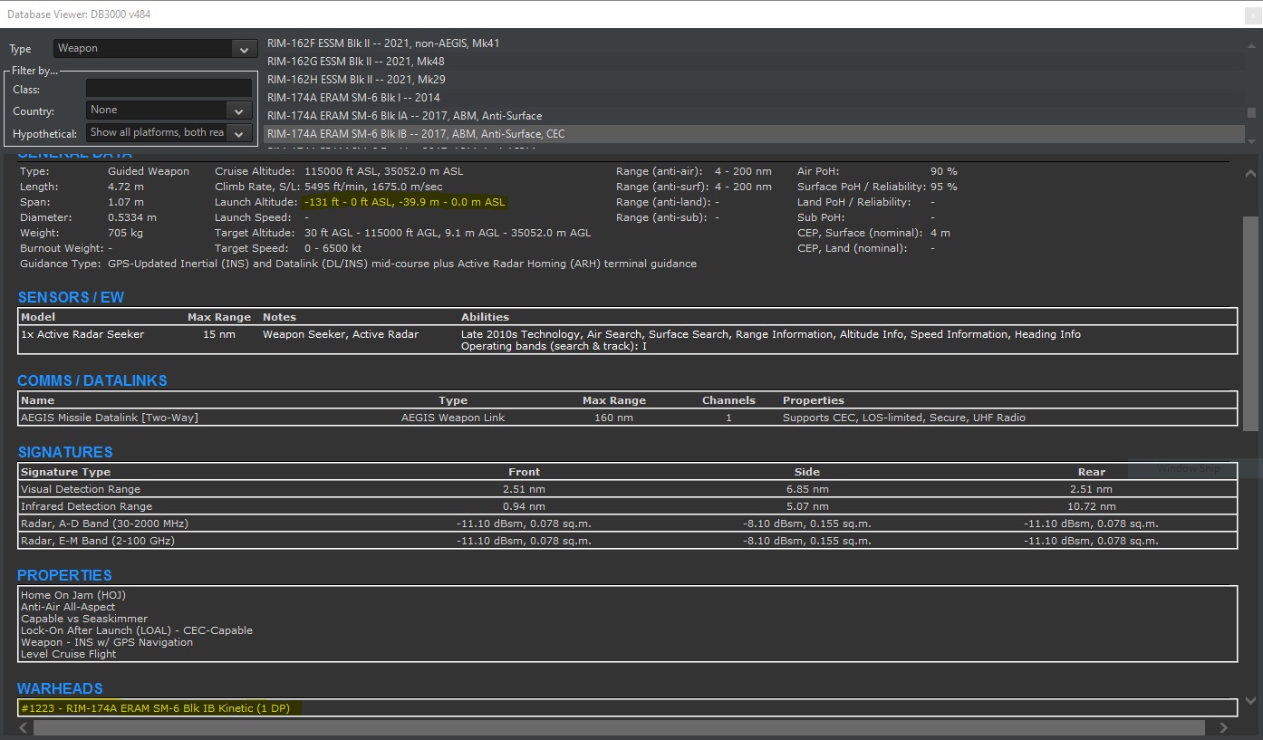Screen dimensions: 1263x740
Task: Click the Side column header in Signatures
Action: (806, 472)
